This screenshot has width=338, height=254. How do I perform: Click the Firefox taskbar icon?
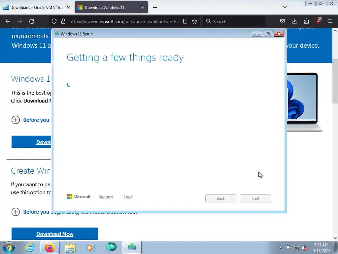click(x=50, y=247)
